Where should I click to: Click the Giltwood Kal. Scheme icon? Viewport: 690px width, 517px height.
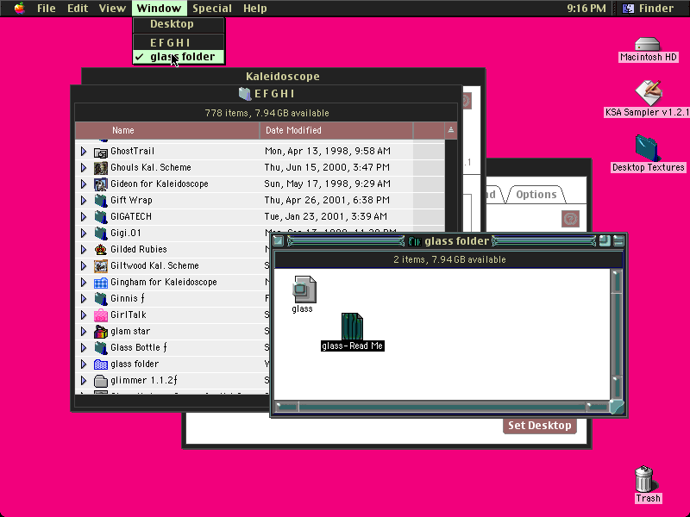101,266
